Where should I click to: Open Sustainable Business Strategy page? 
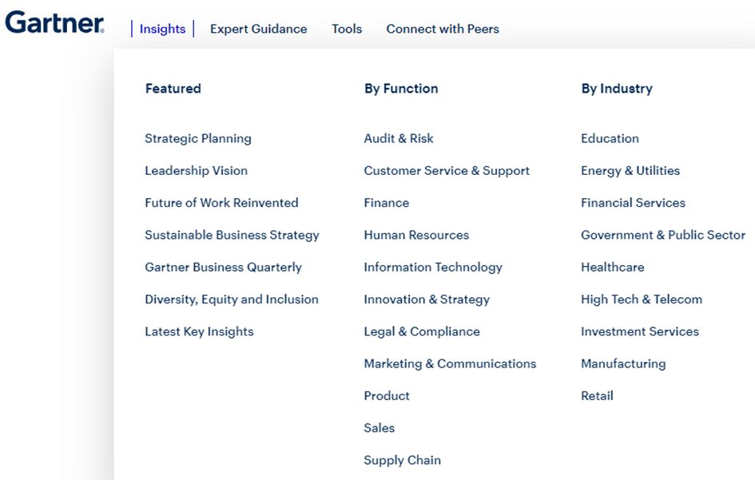pos(232,235)
